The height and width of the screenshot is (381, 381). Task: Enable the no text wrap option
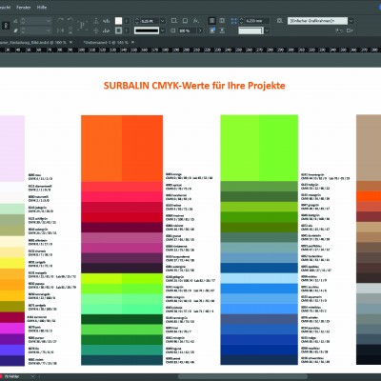pyautogui.click(x=211, y=21)
